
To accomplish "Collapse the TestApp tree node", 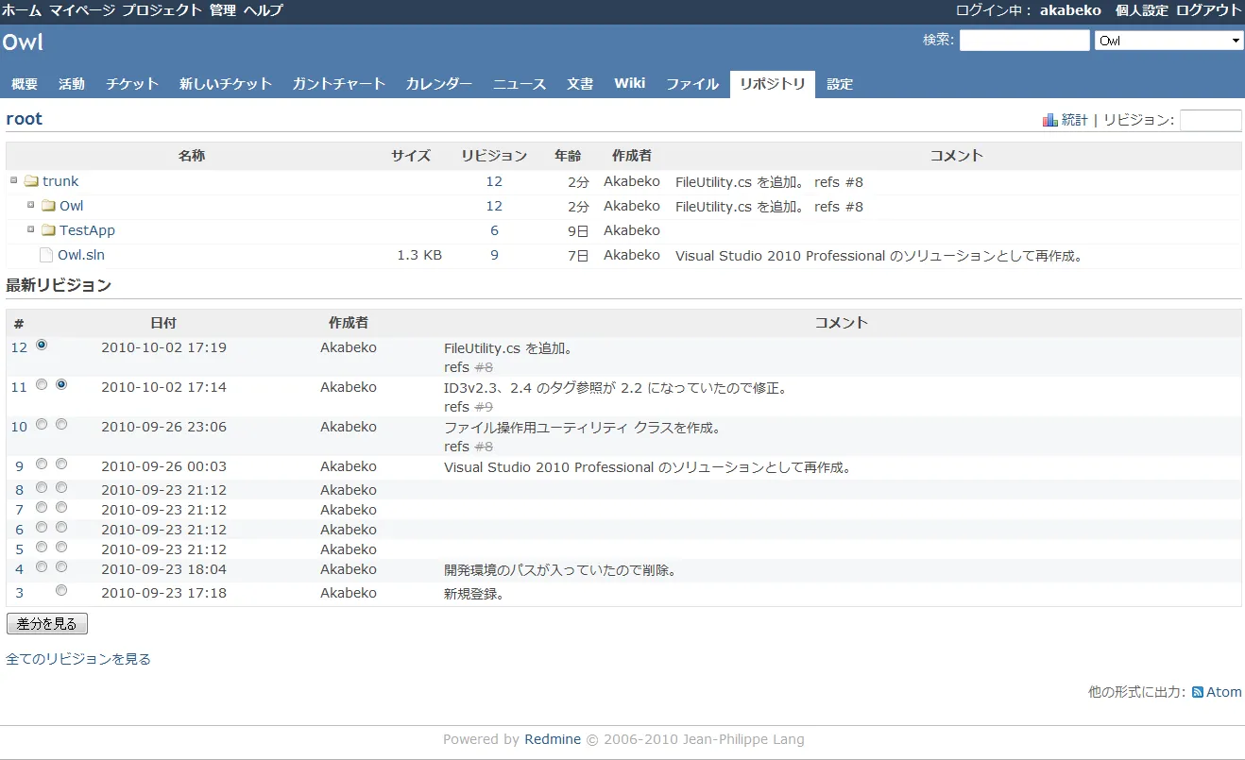I will tap(29, 228).
